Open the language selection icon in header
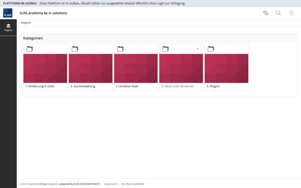 pyautogui.click(x=266, y=13)
